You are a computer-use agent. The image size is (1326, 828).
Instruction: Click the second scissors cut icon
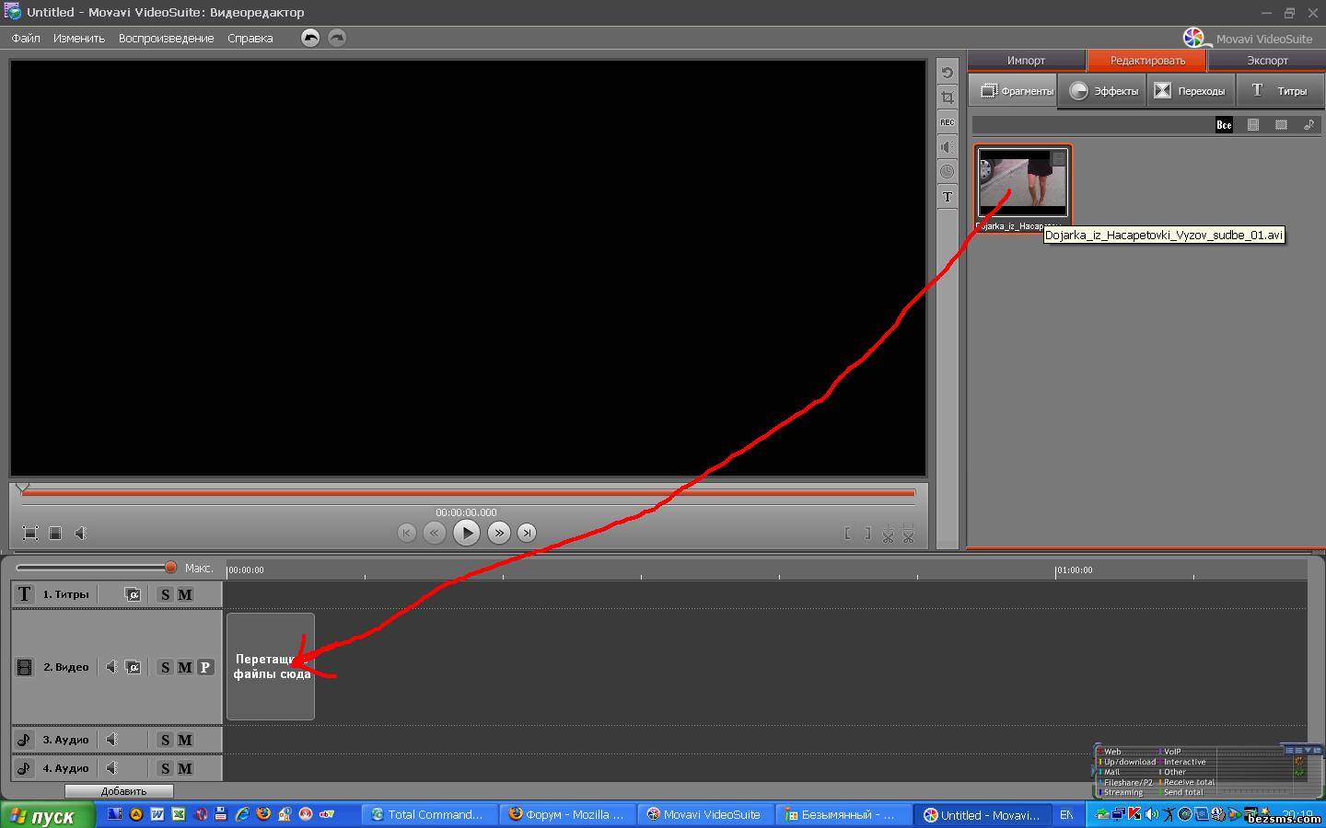click(908, 534)
